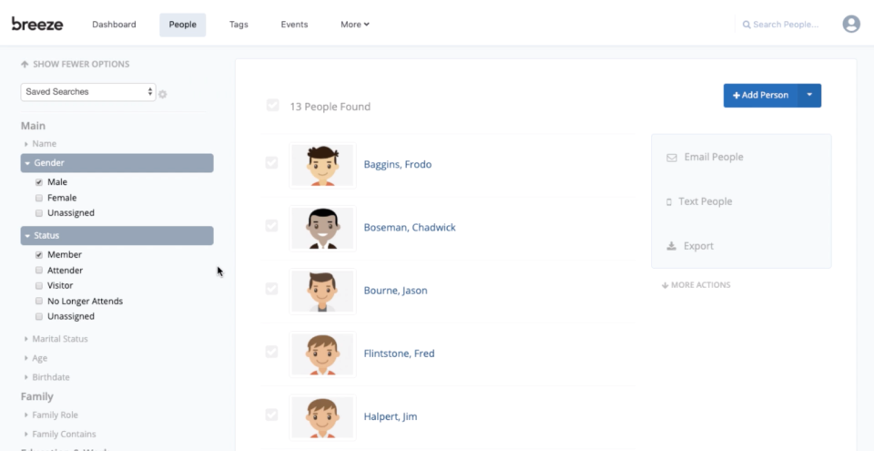Open Flintstone, Fred profile link

coord(399,354)
